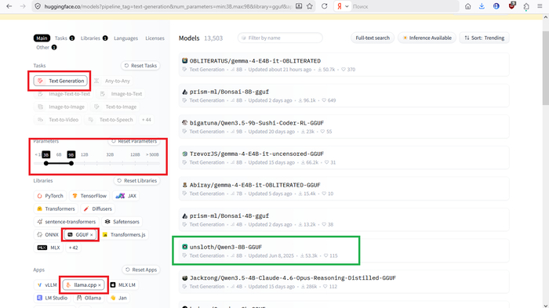Viewport: 549px width, 308px height.
Task: Switch to the Licenses filter tab
Action: [155, 38]
